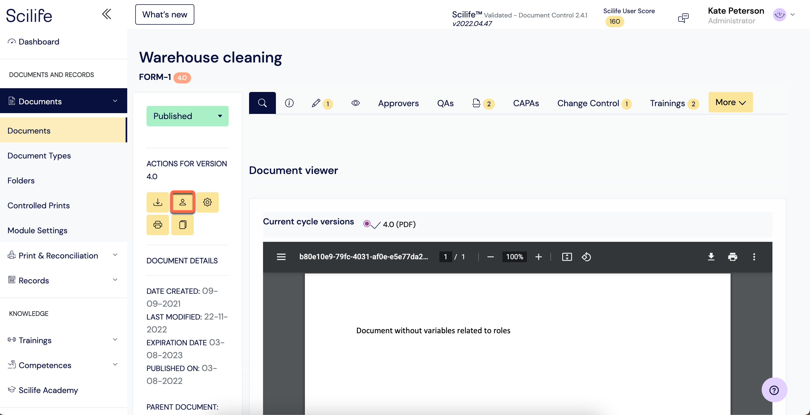Open the document search magnifier
This screenshot has width=810, height=415.
click(262, 103)
